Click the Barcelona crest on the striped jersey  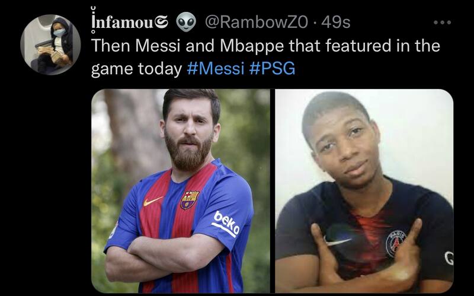(x=189, y=200)
